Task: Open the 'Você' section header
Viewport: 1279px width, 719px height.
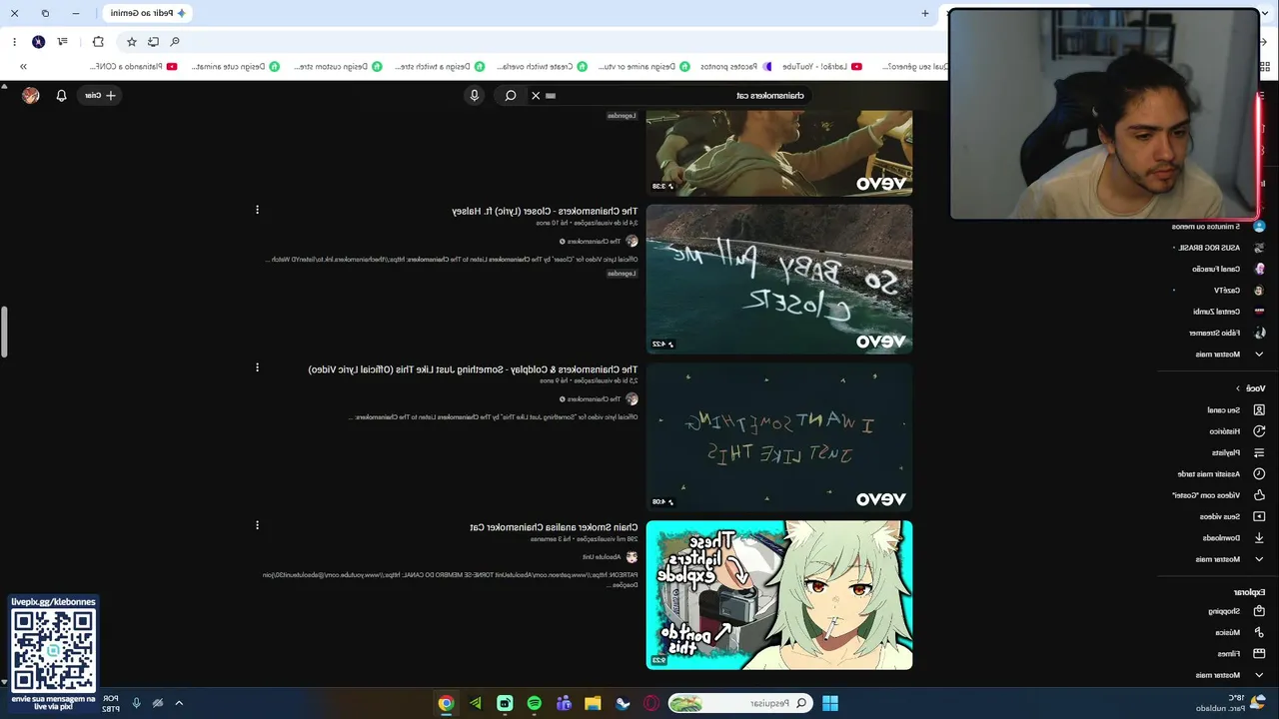Action: pyautogui.click(x=1251, y=388)
